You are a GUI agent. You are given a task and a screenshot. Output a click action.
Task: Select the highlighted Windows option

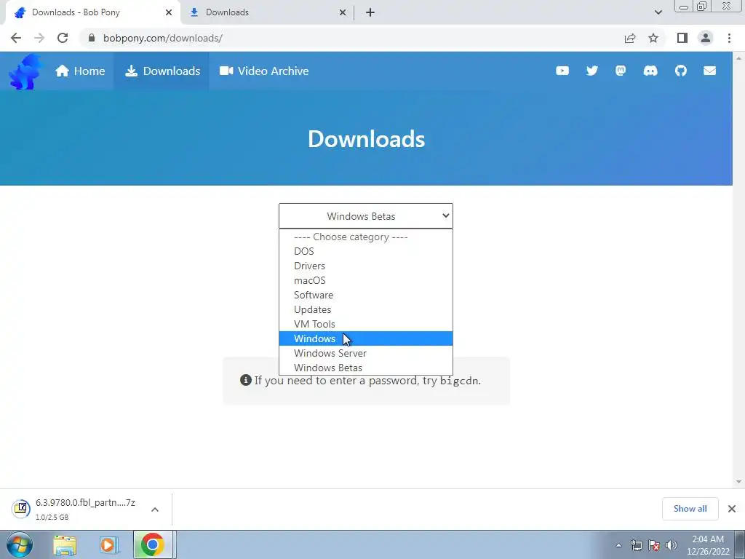pos(366,338)
